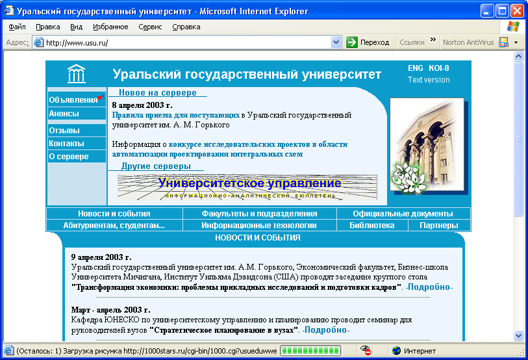
Task: Click the Март - апрель 2003 г. text
Action: point(111,310)
